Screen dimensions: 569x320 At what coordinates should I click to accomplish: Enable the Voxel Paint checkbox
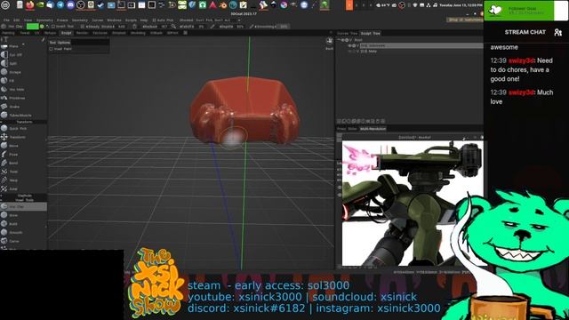52,49
